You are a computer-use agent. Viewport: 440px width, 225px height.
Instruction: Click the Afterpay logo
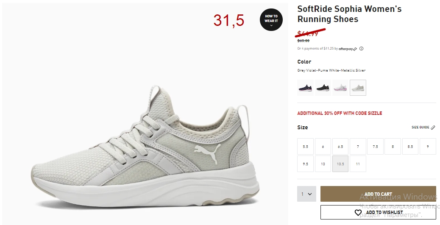[x=348, y=49]
